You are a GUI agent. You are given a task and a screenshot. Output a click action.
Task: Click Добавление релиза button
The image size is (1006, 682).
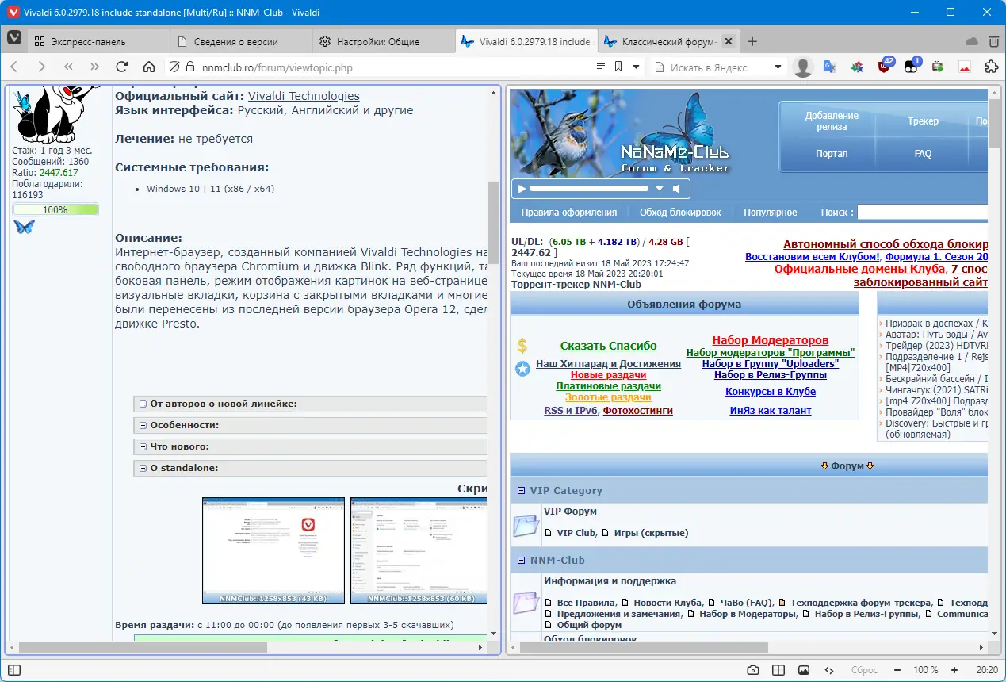click(832, 121)
